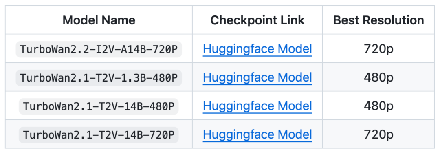Viewport: 440px width, 152px height.
Task: Click the Best Resolution column header
Action: coord(378,20)
